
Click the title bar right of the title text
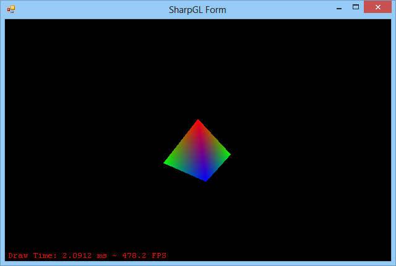[278, 9]
